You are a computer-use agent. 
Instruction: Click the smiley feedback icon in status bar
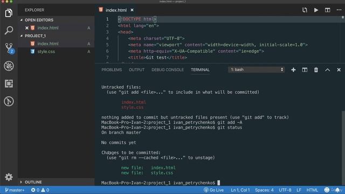(327, 190)
